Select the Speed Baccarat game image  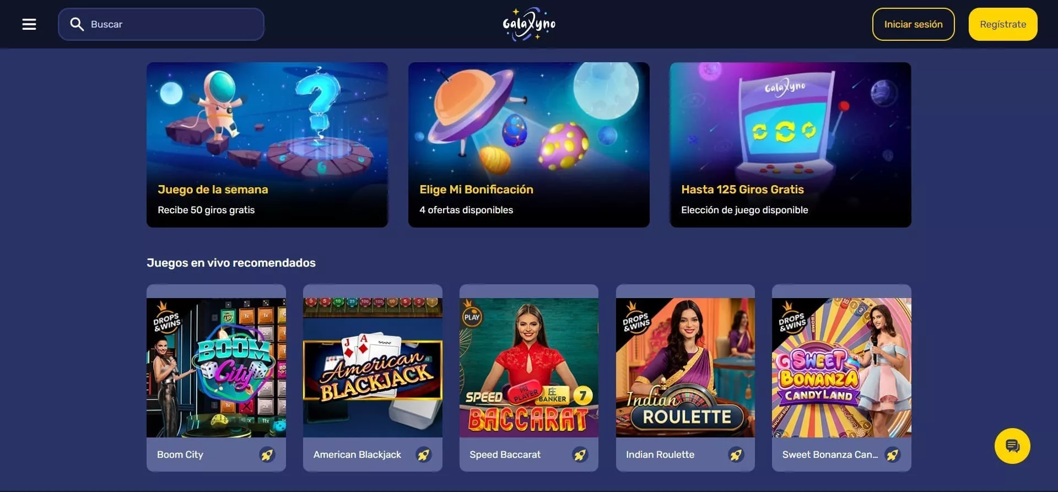pyautogui.click(x=529, y=367)
